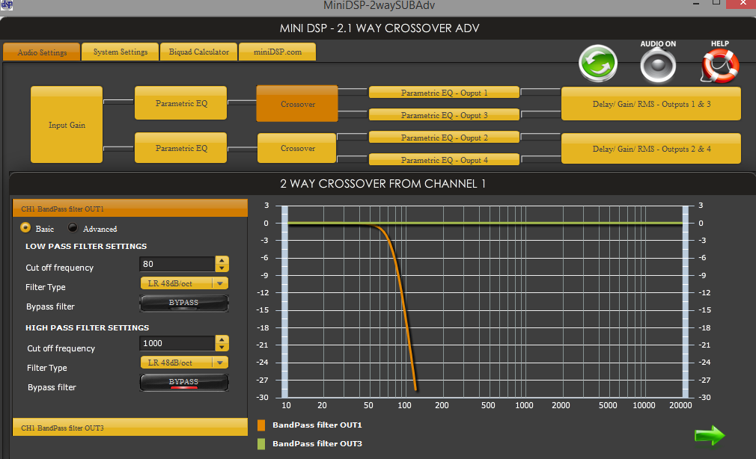Click the low pass cut off frequency field
The width and height of the screenshot is (756, 459).
[x=177, y=264]
